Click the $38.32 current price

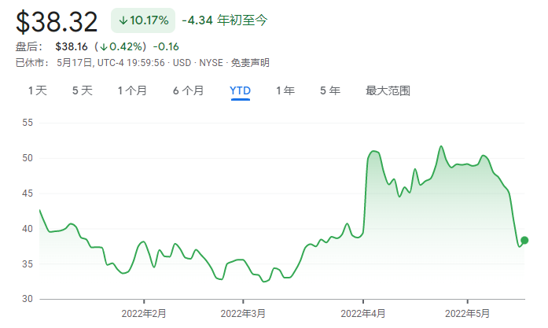57,22
